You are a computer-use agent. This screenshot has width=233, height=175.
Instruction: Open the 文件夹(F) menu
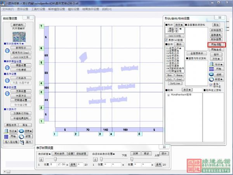[8, 9]
